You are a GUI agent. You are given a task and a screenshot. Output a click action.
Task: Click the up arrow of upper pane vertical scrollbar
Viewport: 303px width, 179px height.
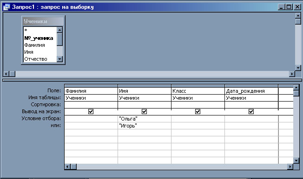298,15
